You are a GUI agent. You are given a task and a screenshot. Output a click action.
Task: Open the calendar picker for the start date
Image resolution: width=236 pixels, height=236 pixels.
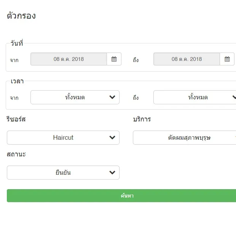tap(114, 59)
